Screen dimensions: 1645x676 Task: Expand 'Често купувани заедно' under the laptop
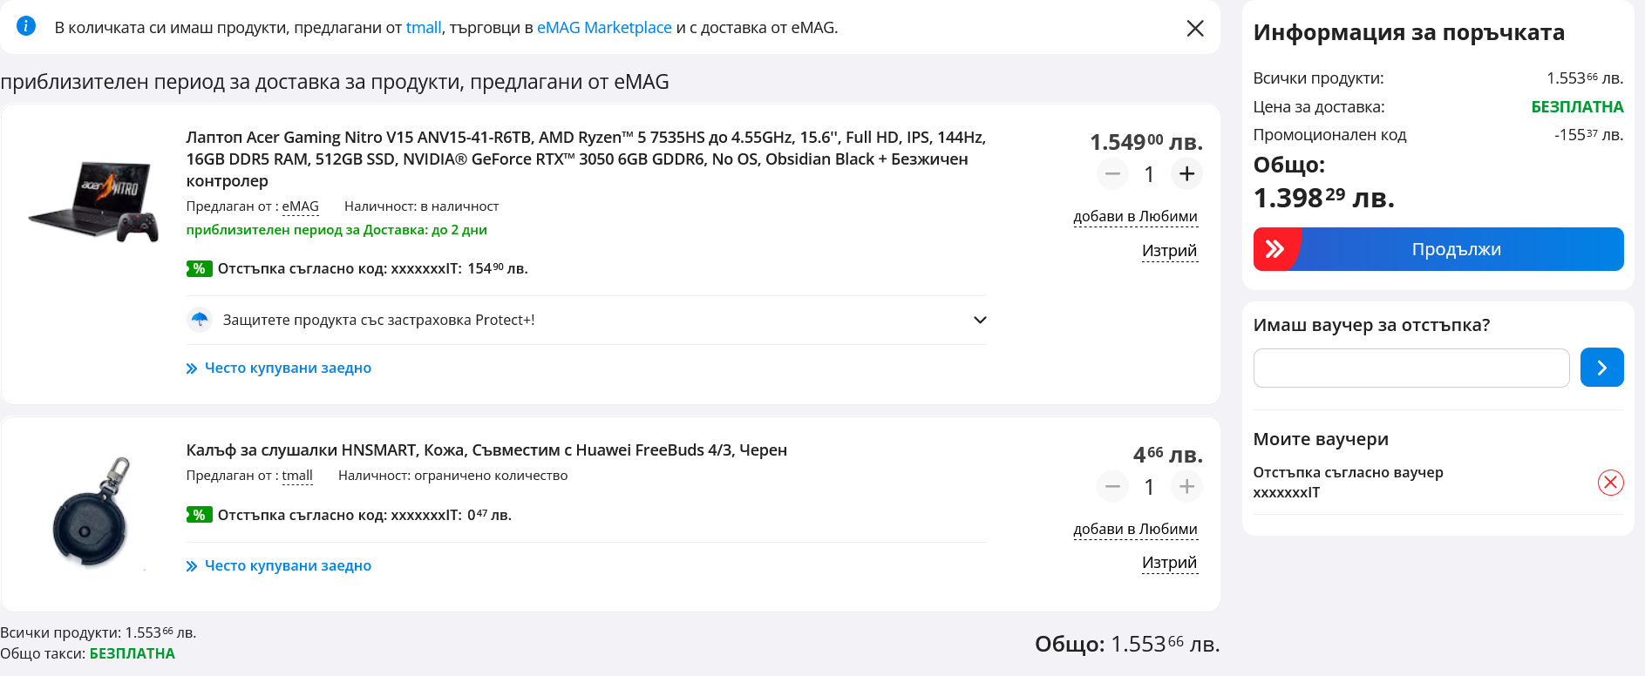pos(287,368)
